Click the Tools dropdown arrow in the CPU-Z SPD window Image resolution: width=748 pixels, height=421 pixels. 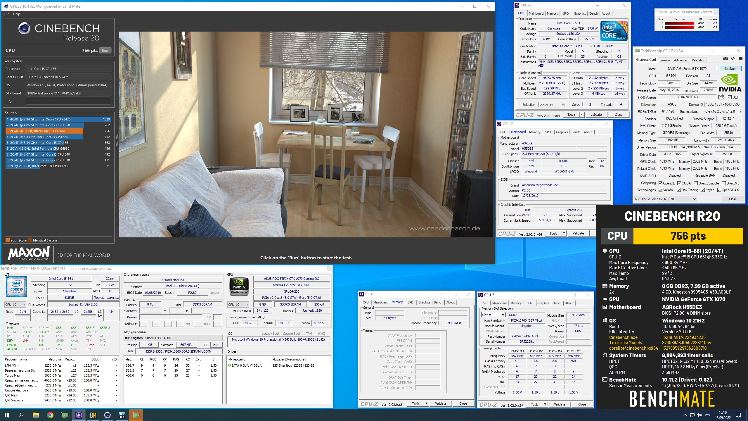point(545,404)
